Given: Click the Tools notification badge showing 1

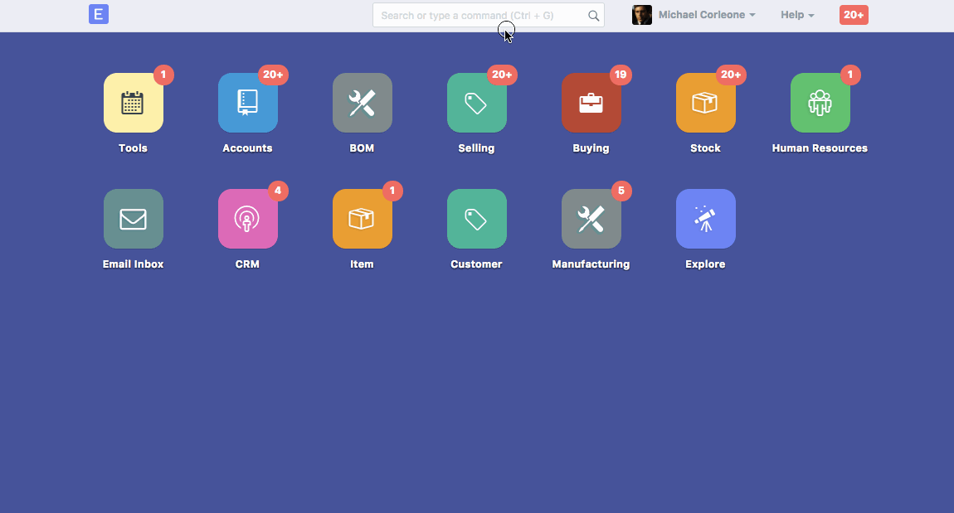Looking at the screenshot, I should click(163, 75).
